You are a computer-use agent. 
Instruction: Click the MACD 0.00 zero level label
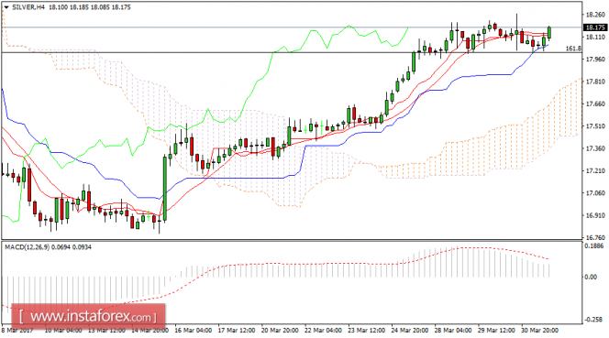pos(591,277)
